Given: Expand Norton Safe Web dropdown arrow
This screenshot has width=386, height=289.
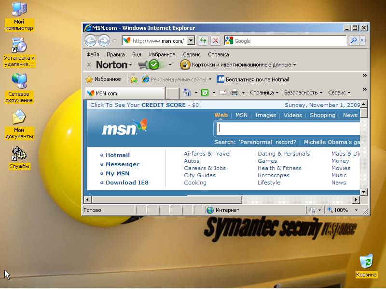Looking at the screenshot, I should [170, 65].
